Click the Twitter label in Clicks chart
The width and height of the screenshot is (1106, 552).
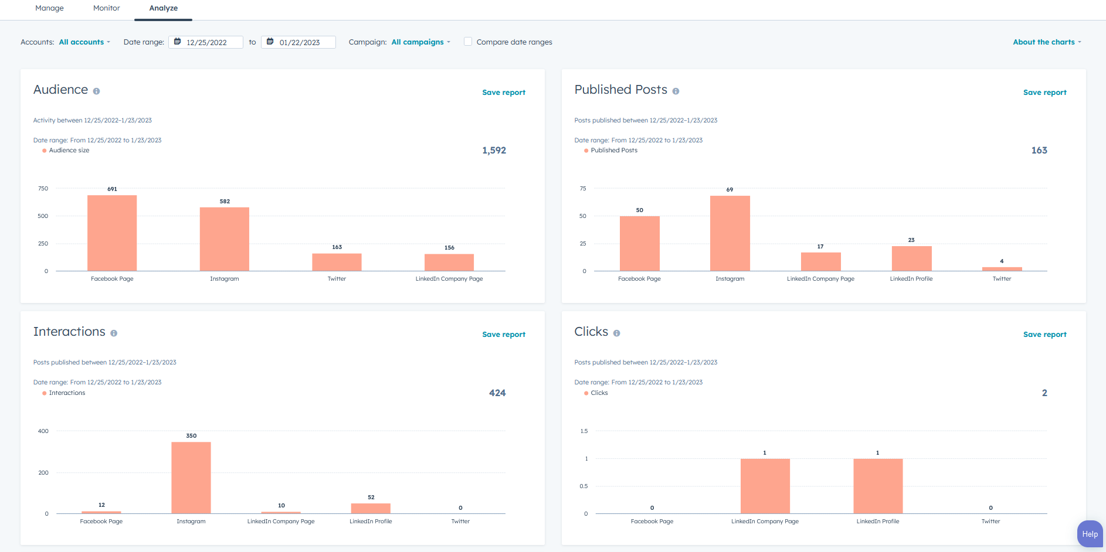pyautogui.click(x=990, y=522)
